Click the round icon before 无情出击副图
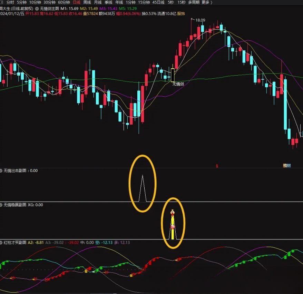This screenshot has width=303, height=294. [1, 170]
